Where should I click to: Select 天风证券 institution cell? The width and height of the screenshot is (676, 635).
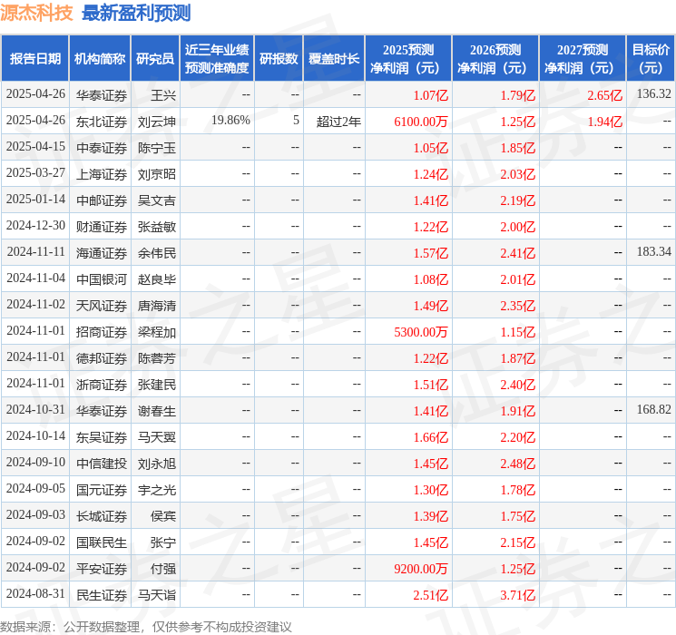(102, 306)
